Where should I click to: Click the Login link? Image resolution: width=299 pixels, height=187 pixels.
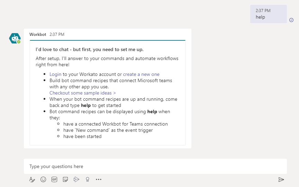coord(55,74)
